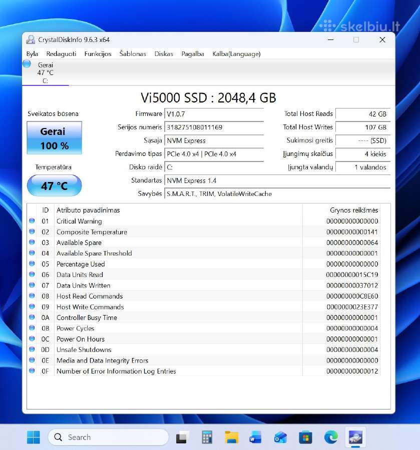Click the status orb for Critical Warning
Image resolution: width=420 pixels, height=450 pixels.
click(32, 220)
